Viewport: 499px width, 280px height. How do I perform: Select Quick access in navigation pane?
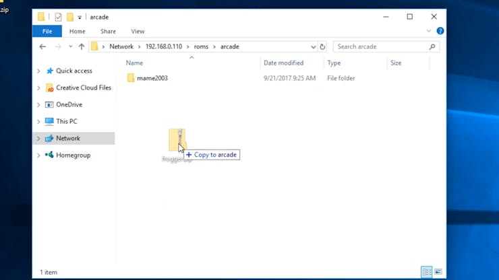pyautogui.click(x=74, y=71)
